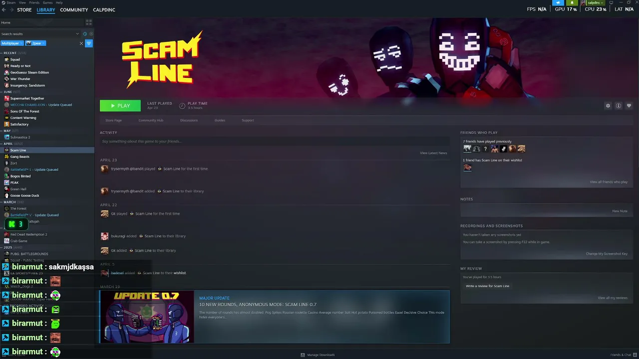
Task: View all my reviews link
Action: pos(613,298)
